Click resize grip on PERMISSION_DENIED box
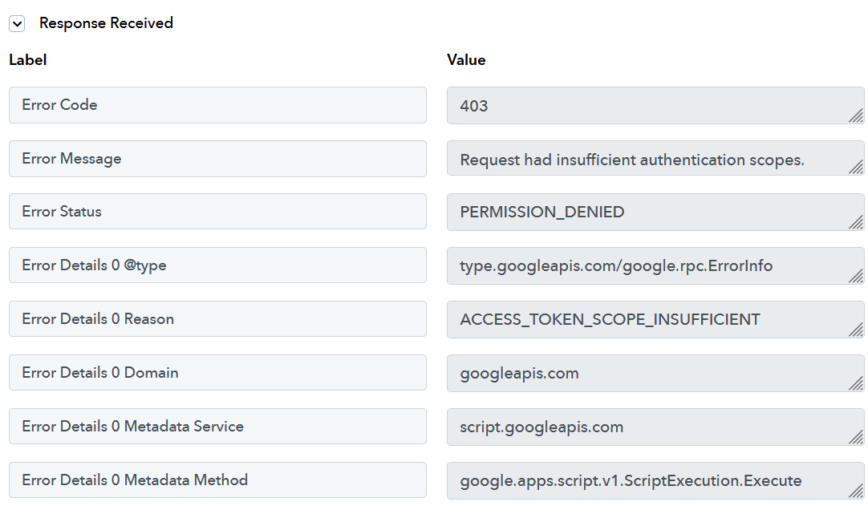 [x=857, y=222]
